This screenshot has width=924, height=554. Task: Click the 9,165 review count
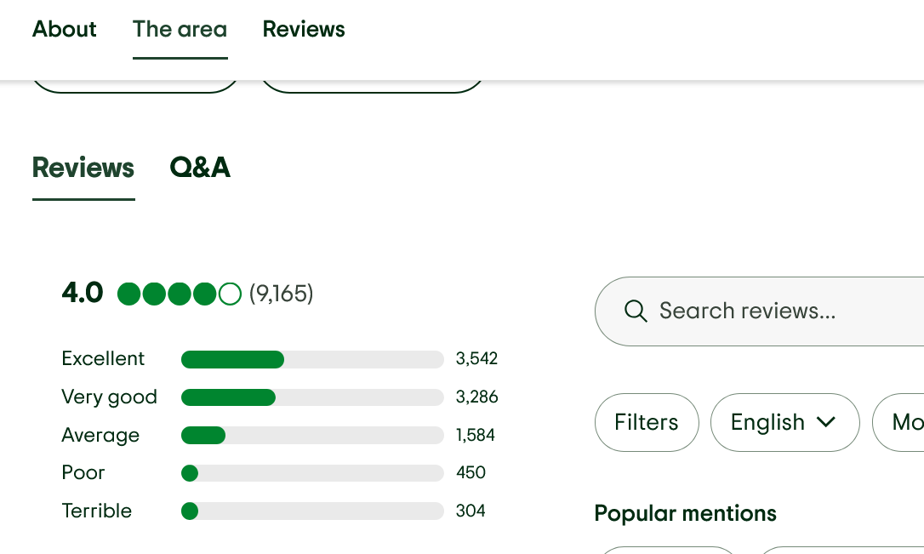pos(281,294)
